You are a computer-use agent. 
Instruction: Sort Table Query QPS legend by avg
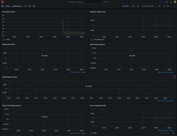tap(79, 72)
